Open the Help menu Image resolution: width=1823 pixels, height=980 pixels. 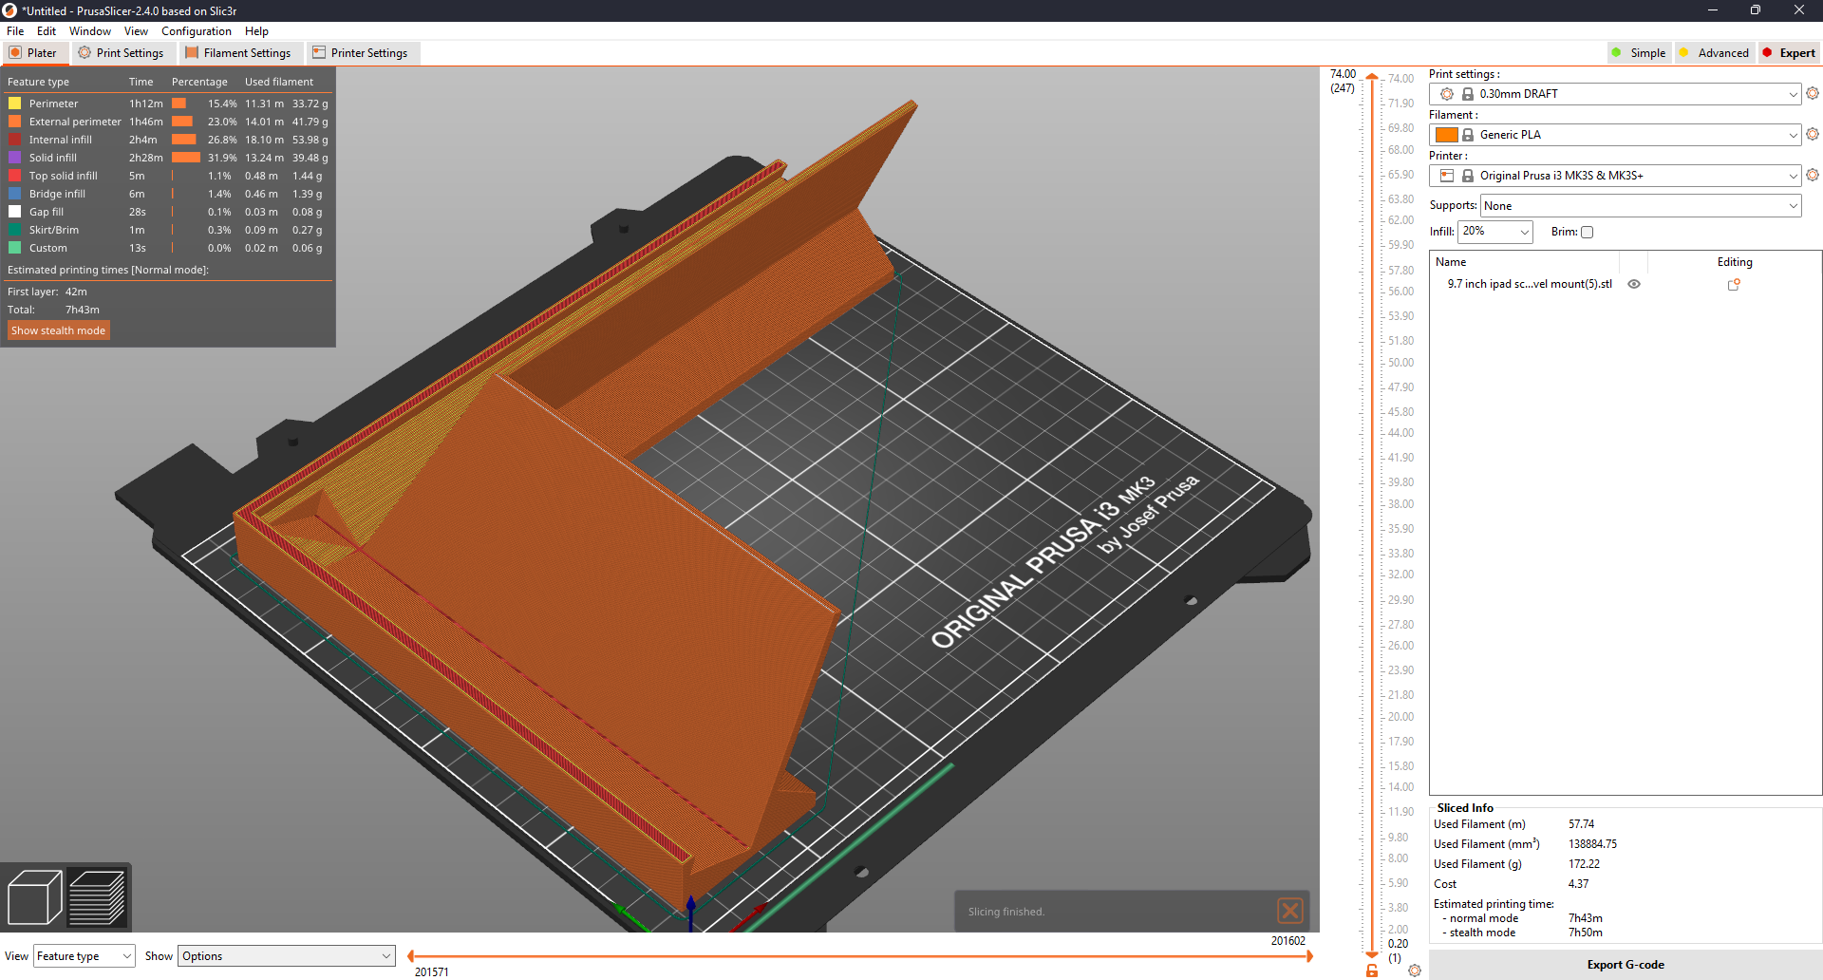coord(256,31)
